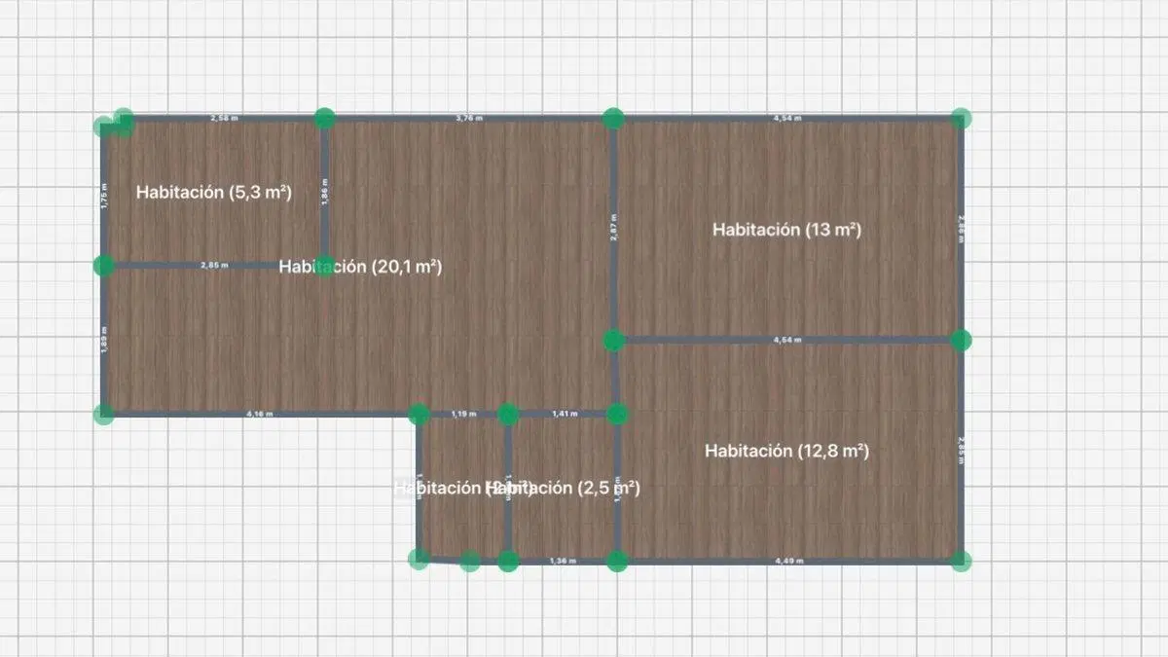Click the 1,89 m wall dimension
This screenshot has height=657, width=1168.
[x=104, y=339]
